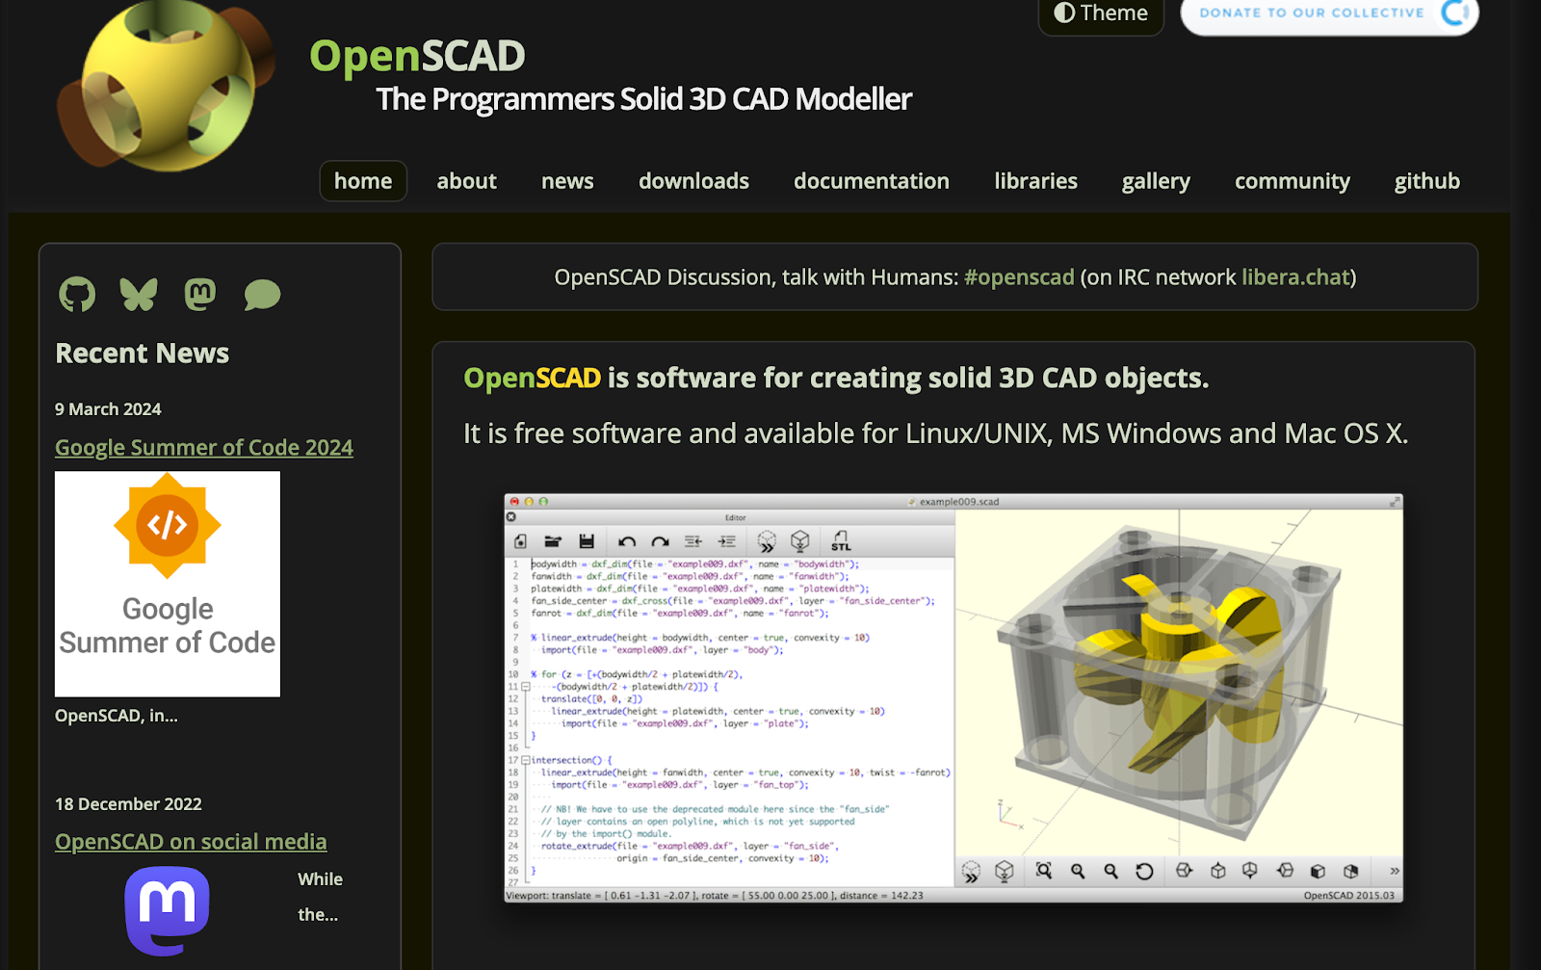Click the Google Summer of Code image
1541x970 pixels.
(168, 584)
